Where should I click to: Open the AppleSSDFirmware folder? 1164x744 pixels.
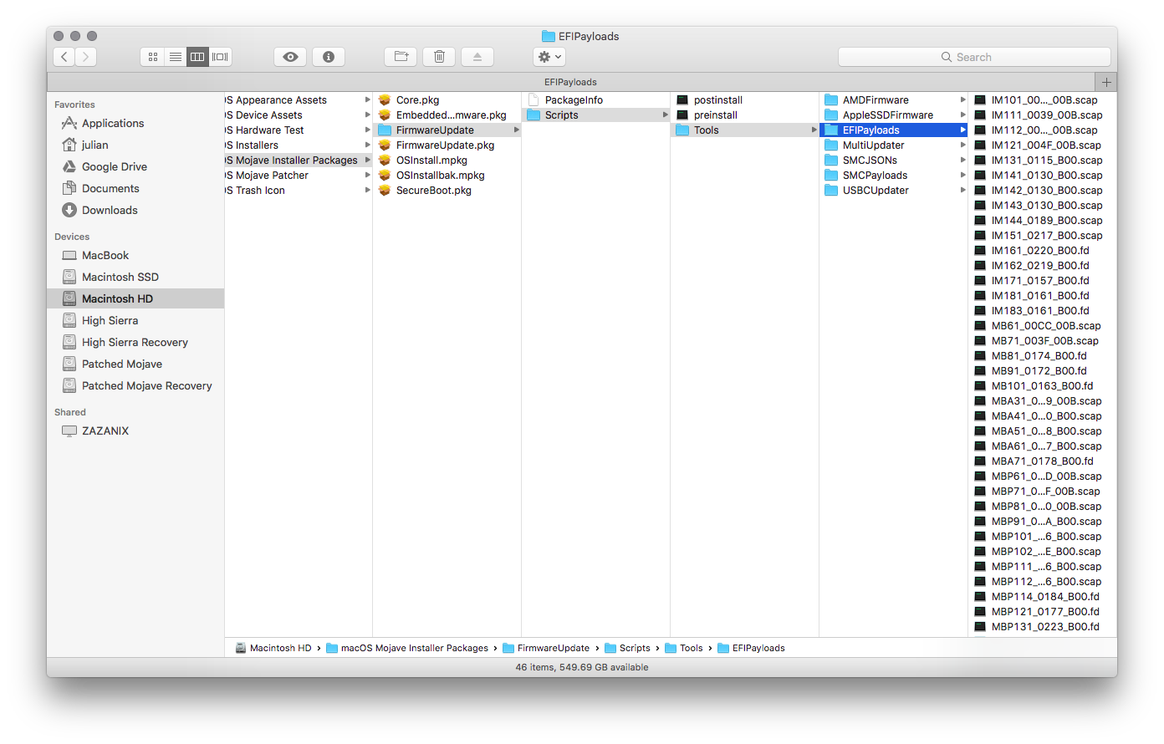(x=893, y=115)
